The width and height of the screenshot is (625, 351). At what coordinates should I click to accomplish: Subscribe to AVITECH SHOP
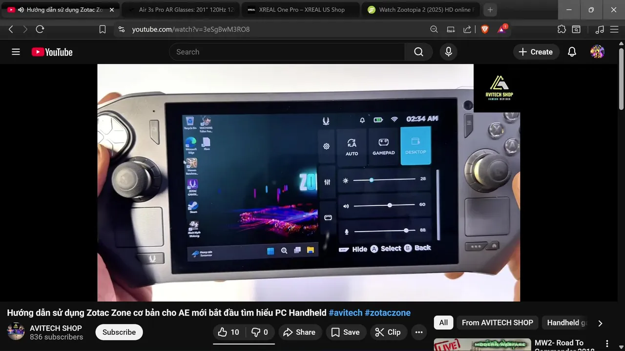tap(119, 332)
